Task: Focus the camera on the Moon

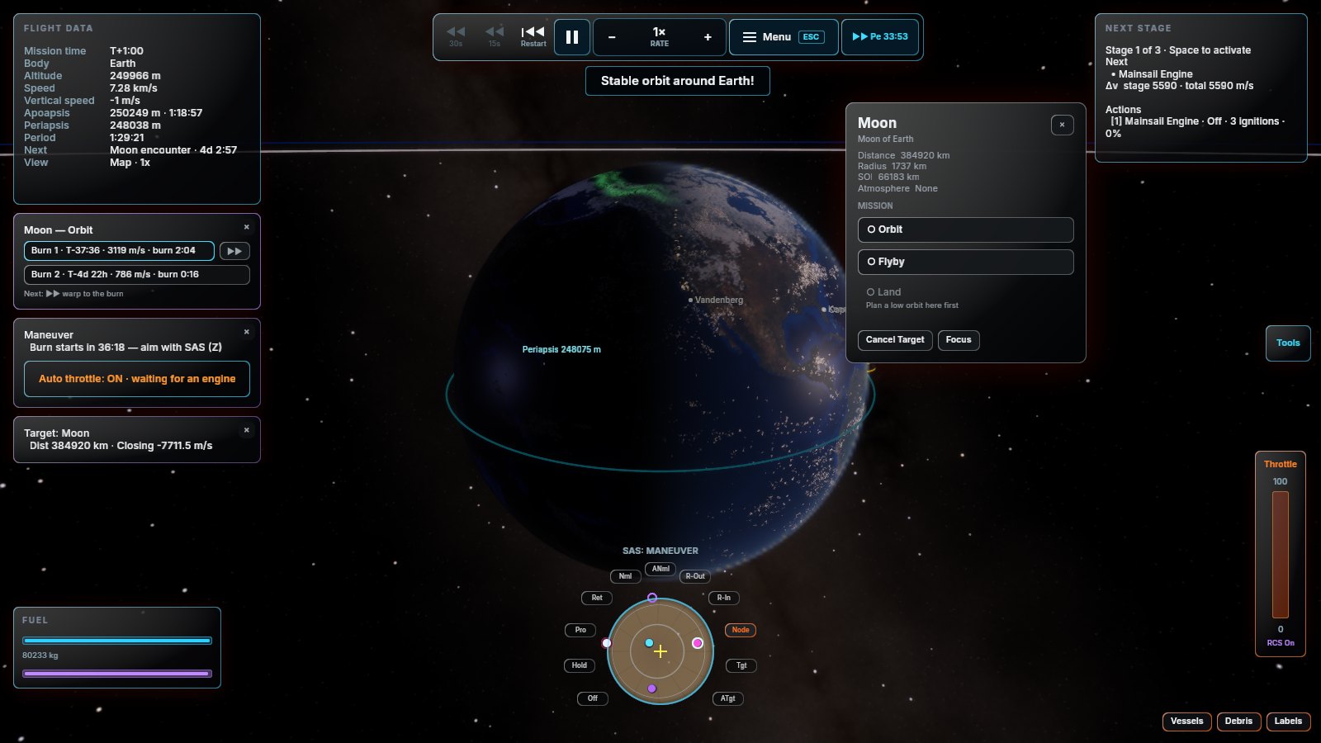Action: pos(959,340)
